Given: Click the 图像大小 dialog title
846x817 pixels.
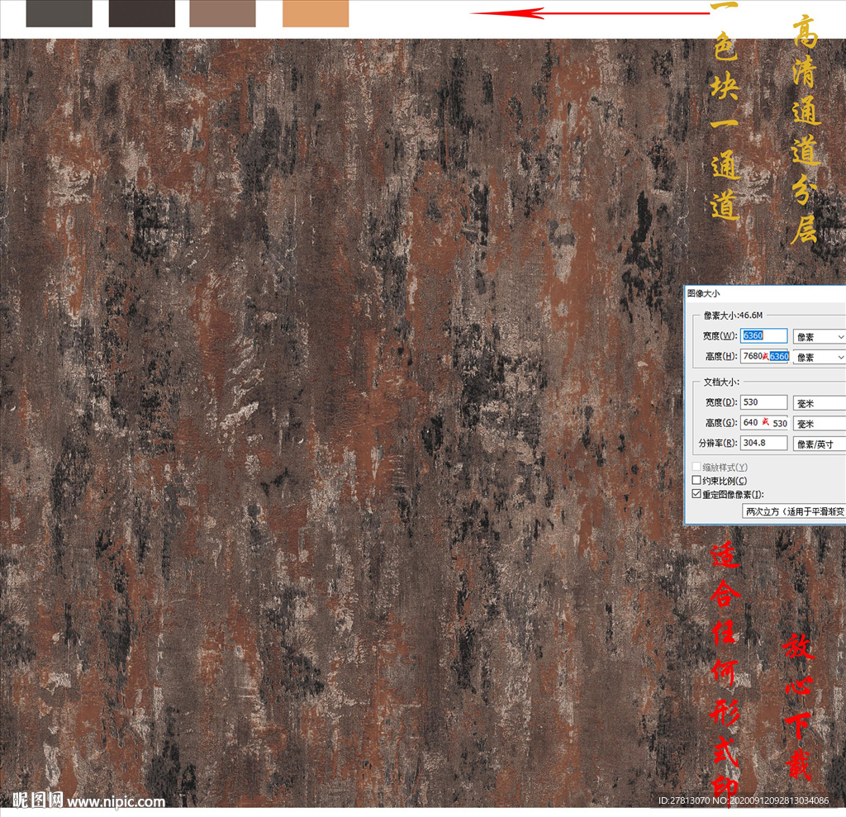Looking at the screenshot, I should coord(704,293).
